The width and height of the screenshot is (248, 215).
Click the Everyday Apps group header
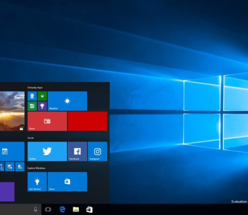[x=35, y=87]
